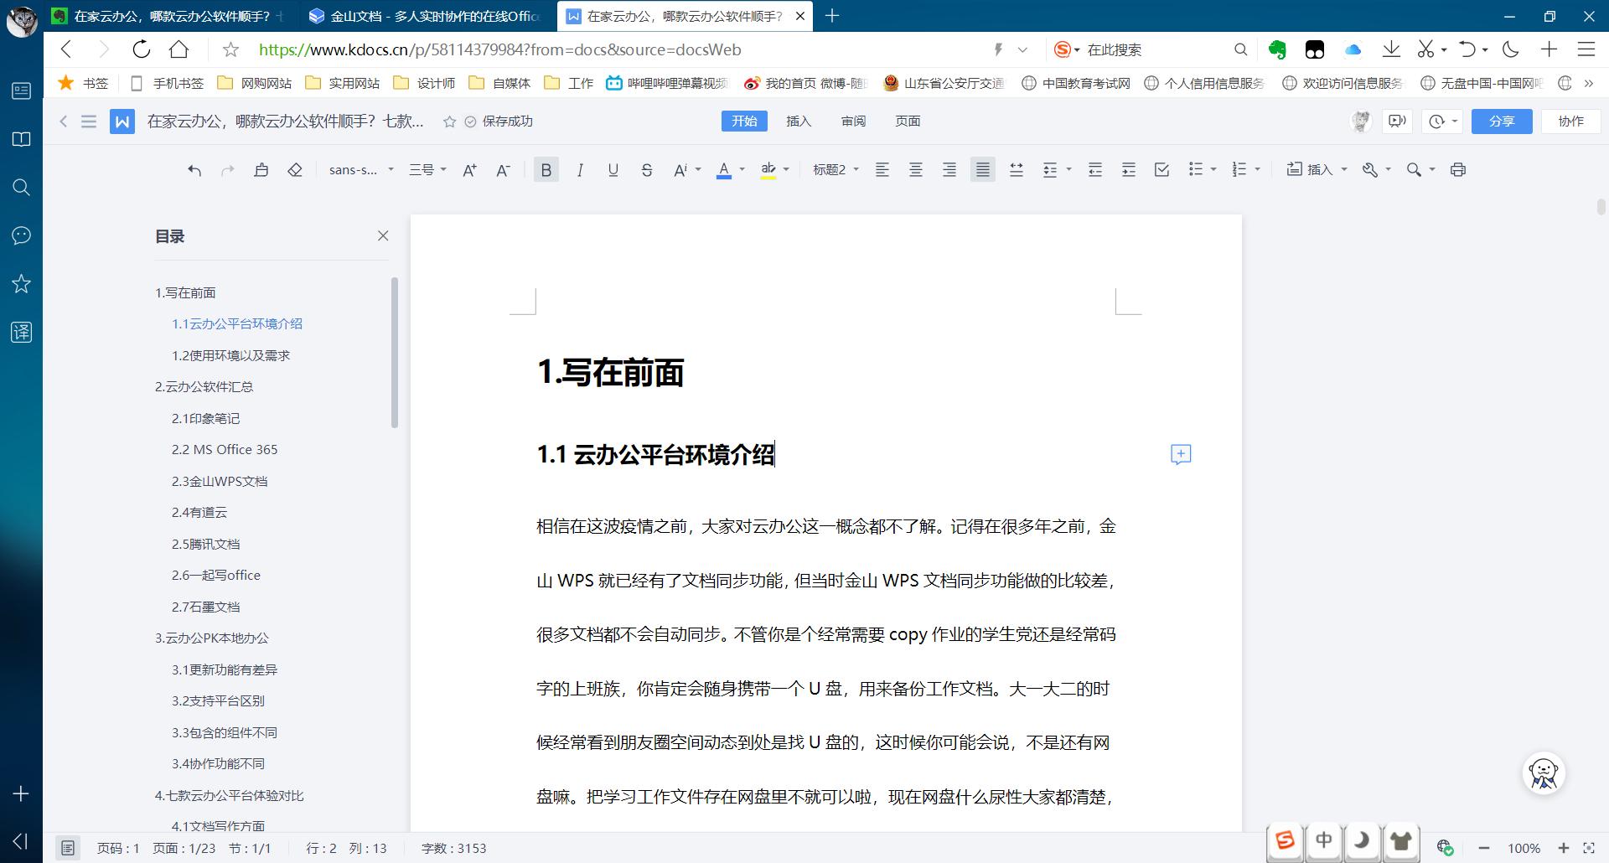
Task: Print the document
Action: pos(1458,169)
